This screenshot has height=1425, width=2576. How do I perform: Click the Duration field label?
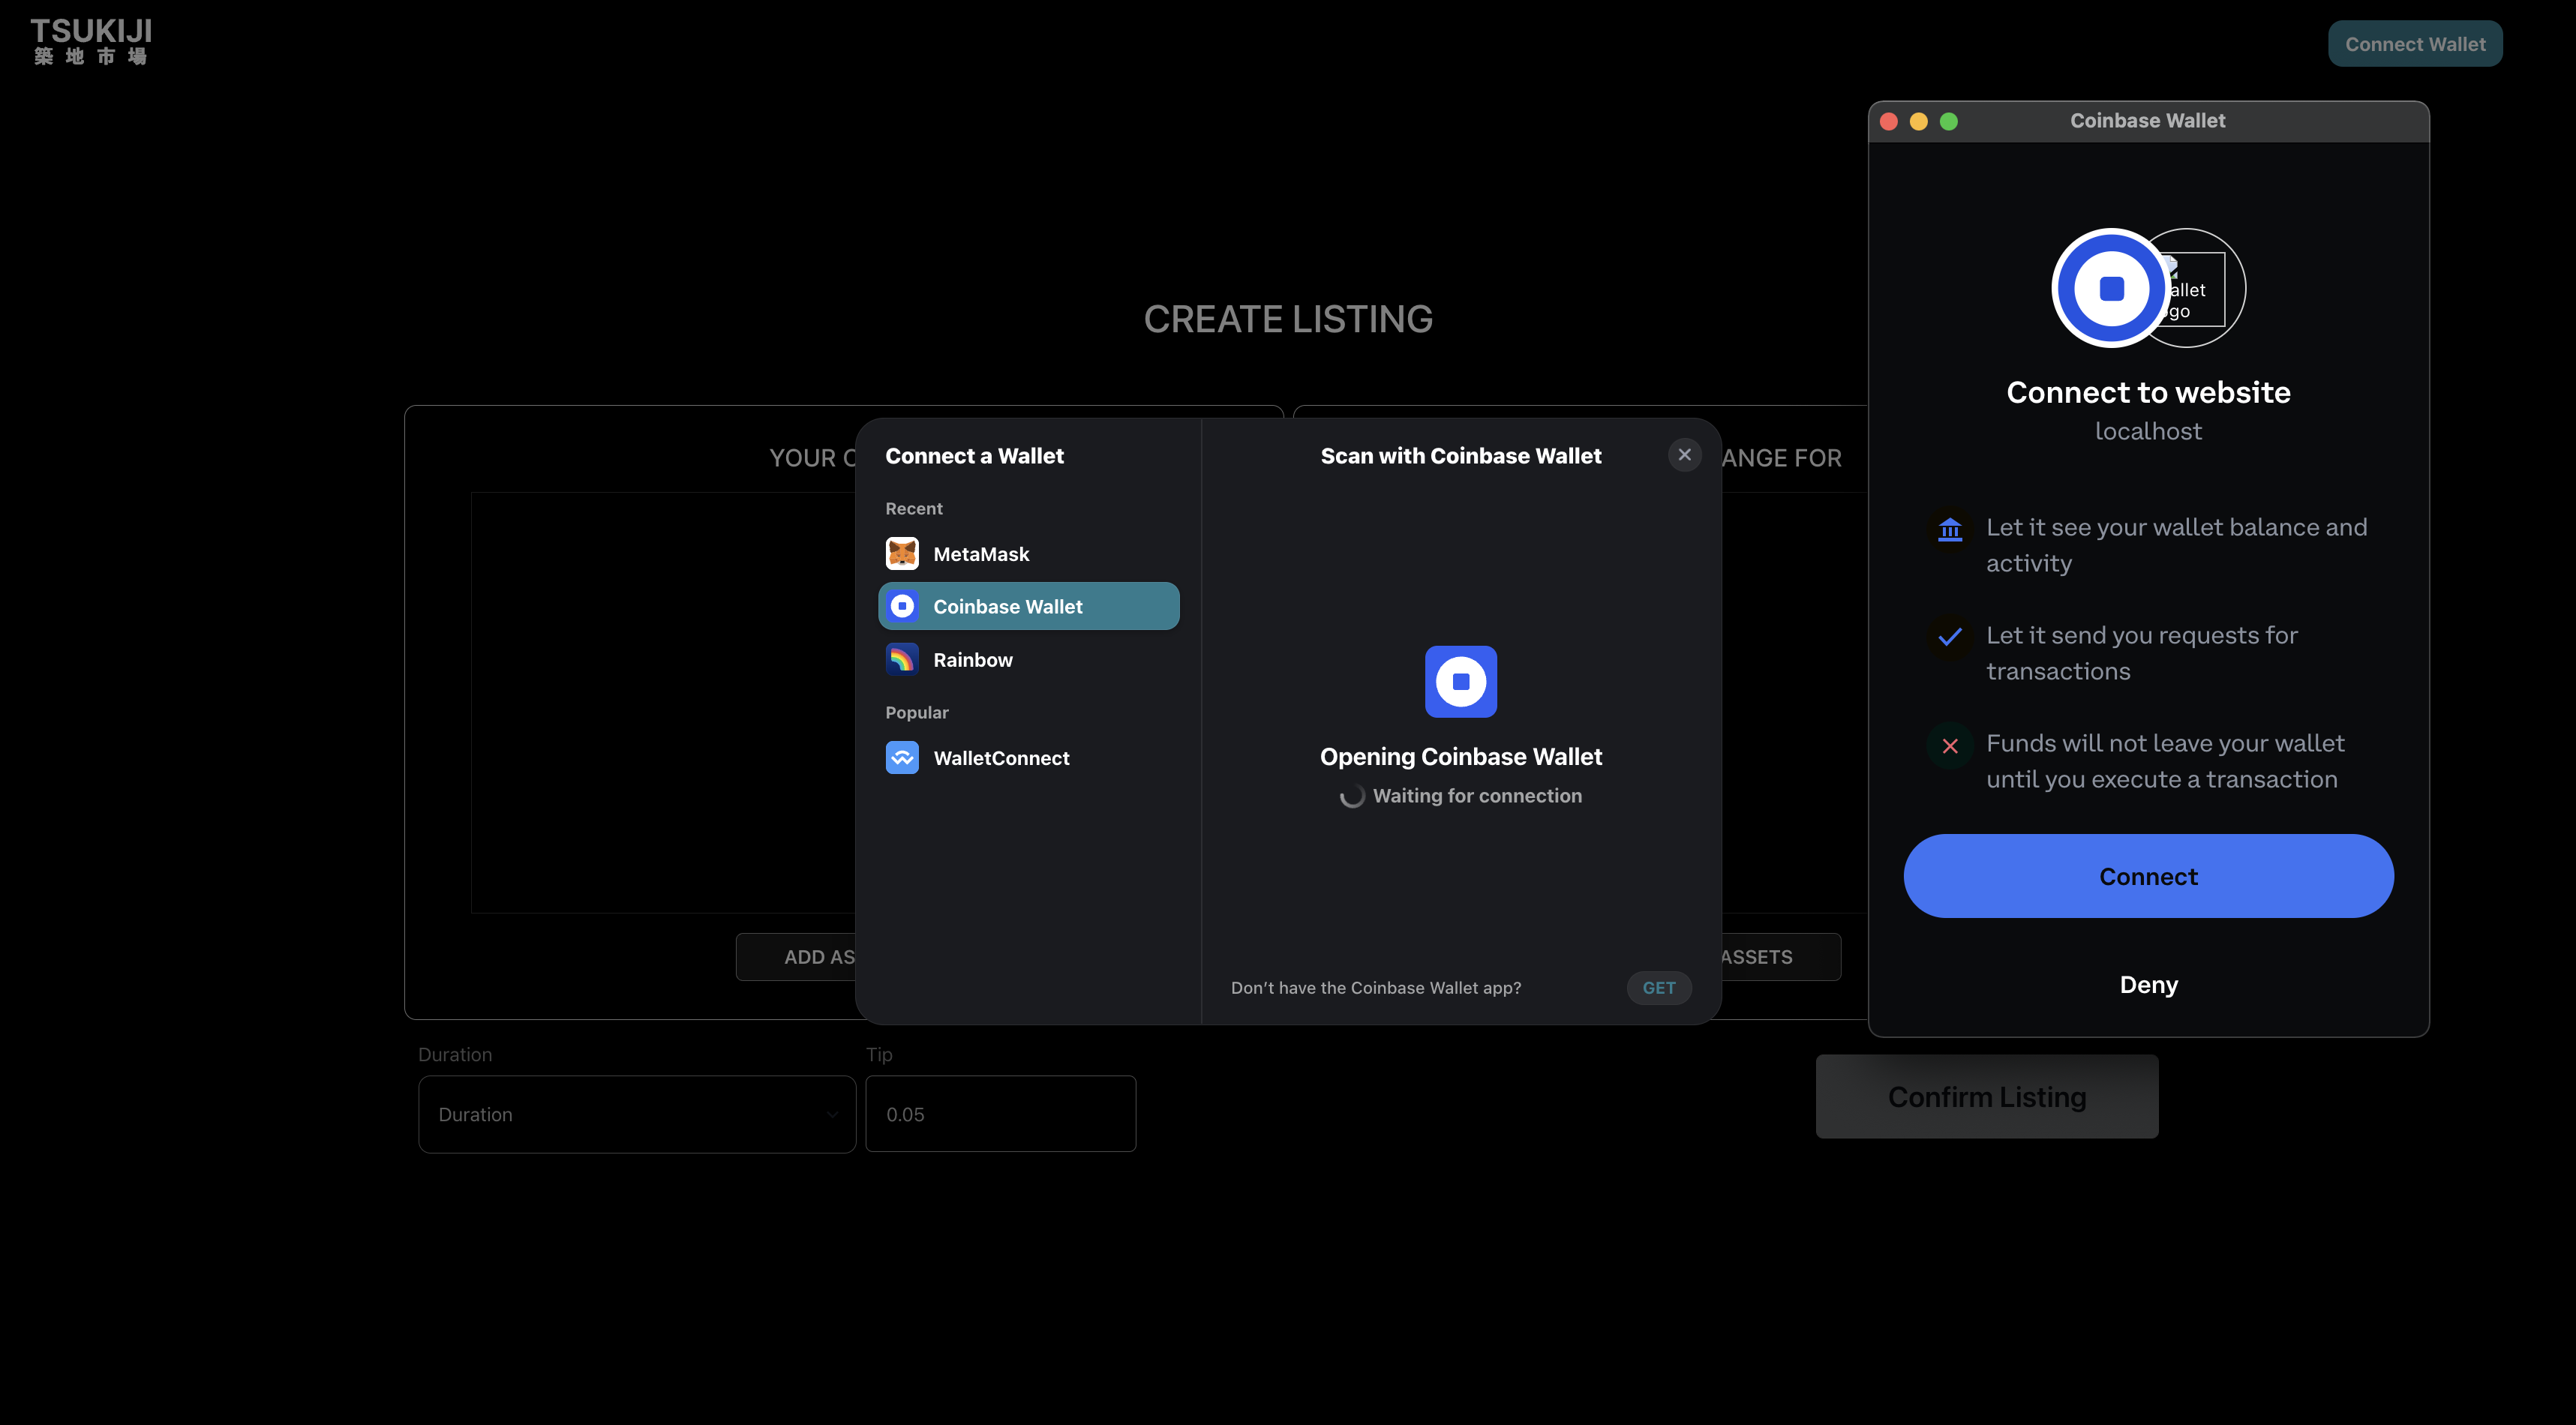(454, 1054)
